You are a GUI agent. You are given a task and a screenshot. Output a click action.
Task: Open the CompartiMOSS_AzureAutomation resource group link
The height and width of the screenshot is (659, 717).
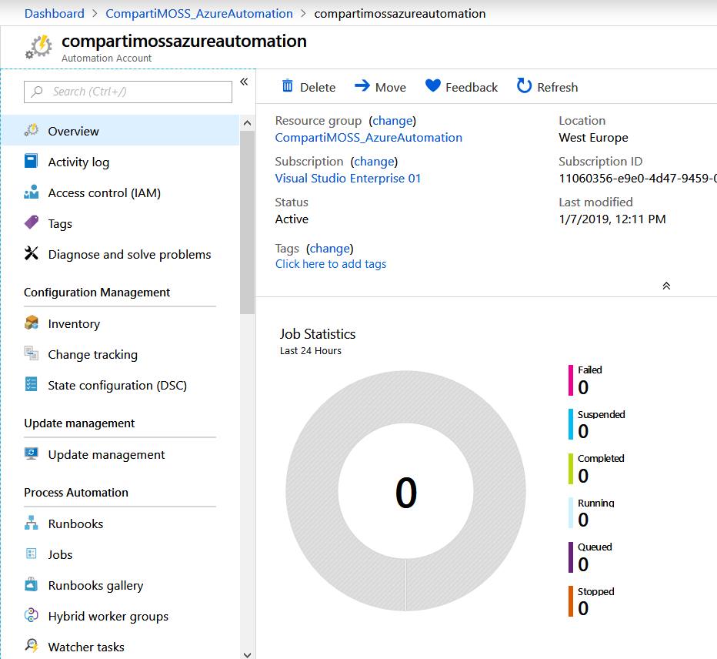(369, 137)
